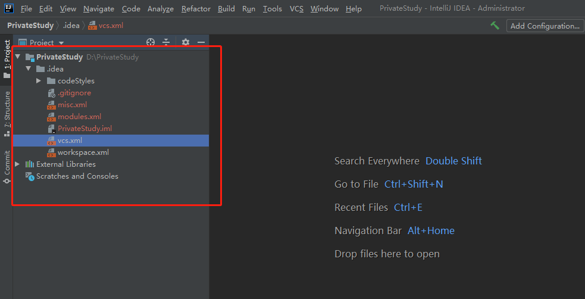Click the Locate/Select Opened File target icon
The height and width of the screenshot is (299, 585).
(151, 42)
